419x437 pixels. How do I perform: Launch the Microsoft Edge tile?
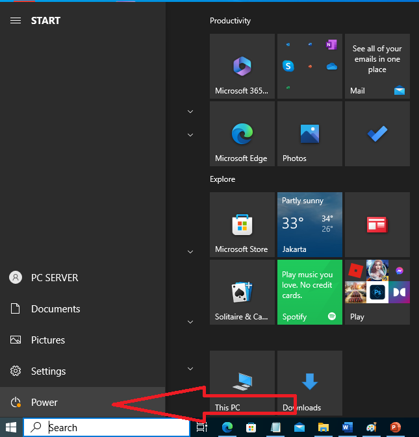coord(242,134)
